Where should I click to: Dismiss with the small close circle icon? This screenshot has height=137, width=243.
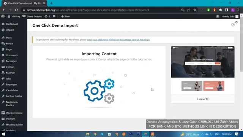237,22
